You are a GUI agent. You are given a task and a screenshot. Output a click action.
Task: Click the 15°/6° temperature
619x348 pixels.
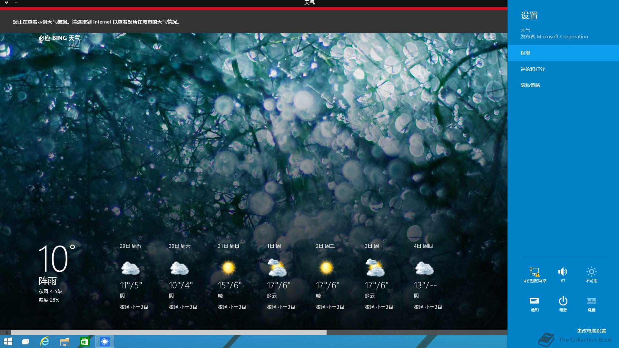point(230,285)
